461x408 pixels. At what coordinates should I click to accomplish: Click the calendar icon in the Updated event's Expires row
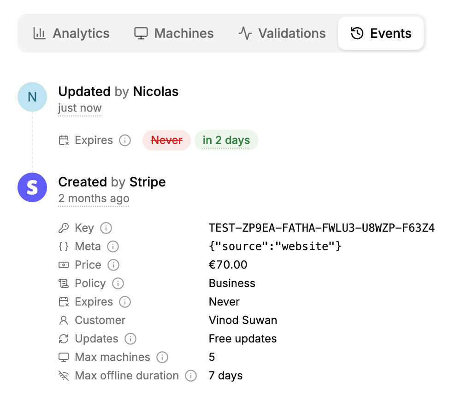coord(64,140)
